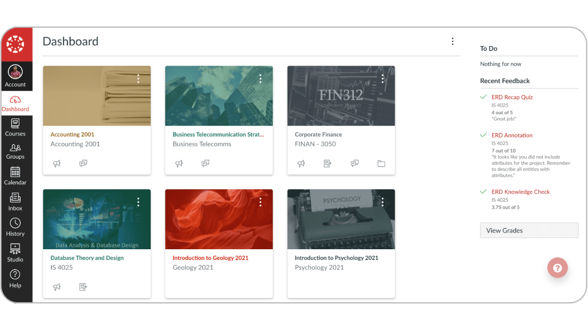Click the Introduction to Psychology course image
The height and width of the screenshot is (330, 588).
click(341, 219)
